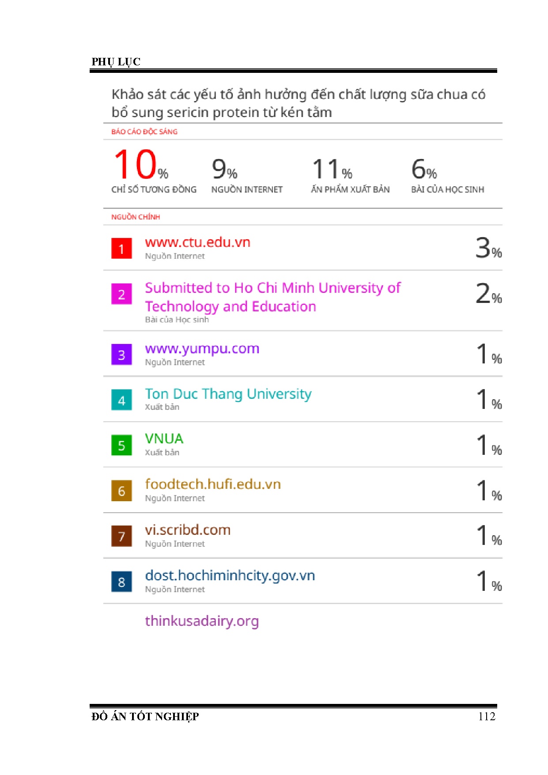Image resolution: width=548 pixels, height=775 pixels.
Task: Click the page number 112 in the footer
Action: [486, 716]
